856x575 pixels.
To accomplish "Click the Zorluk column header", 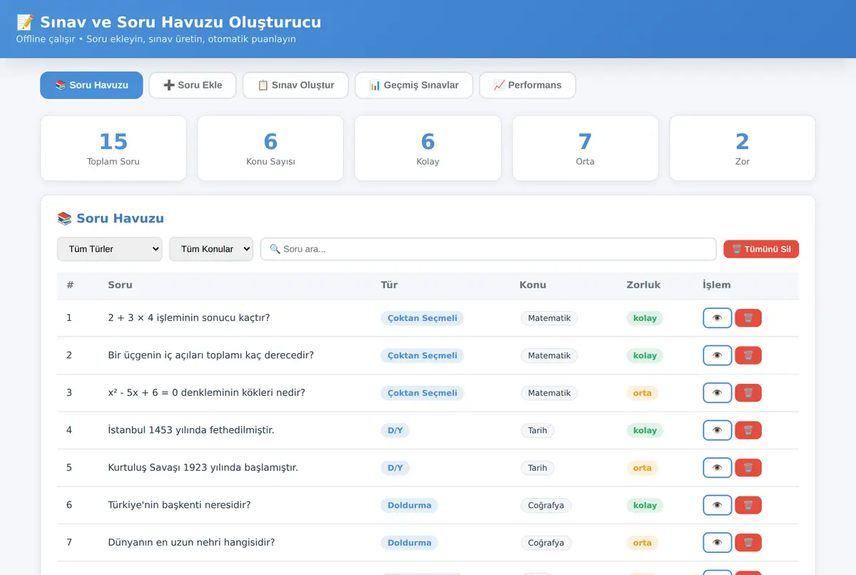I will (x=643, y=285).
